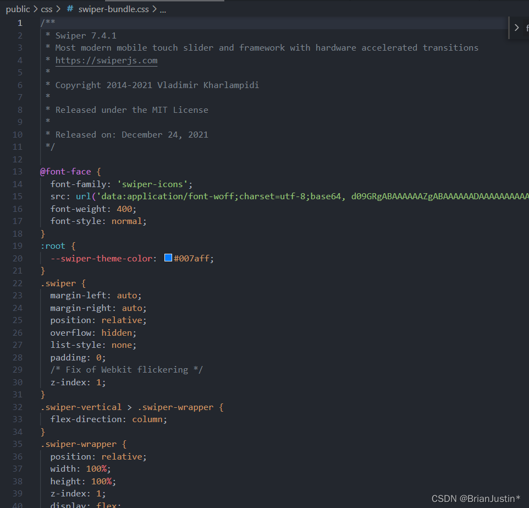Place cursor on the .swiper selector
Screen dimensions: 529x508
pyautogui.click(x=58, y=283)
